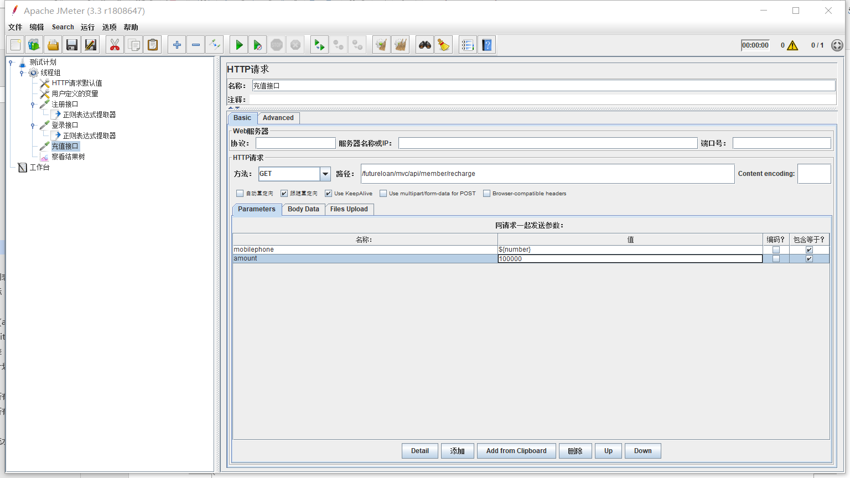This screenshot has width=850, height=478.
Task: Expand all nodes with the plus icon
Action: click(x=177, y=45)
